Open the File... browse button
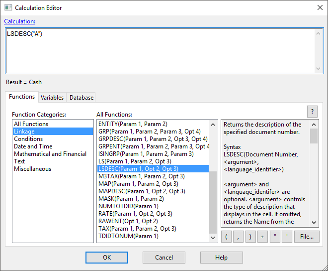328x271 pixels. pos(307,237)
